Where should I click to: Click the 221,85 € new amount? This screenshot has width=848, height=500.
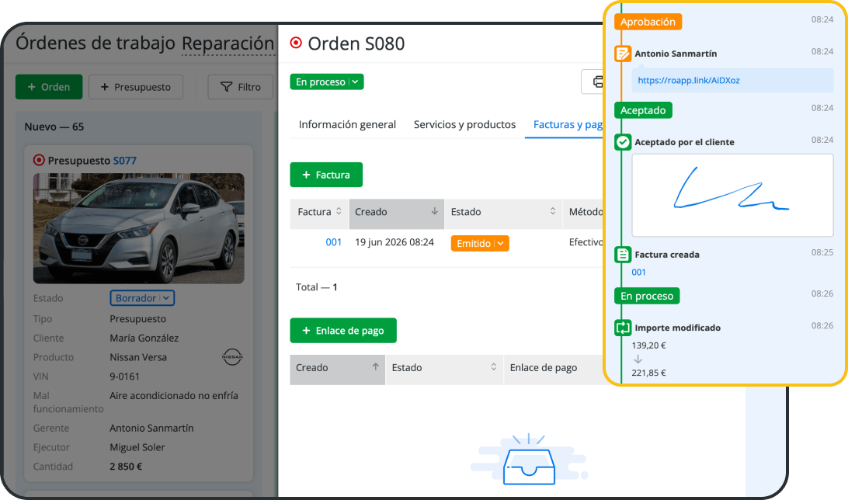point(648,373)
